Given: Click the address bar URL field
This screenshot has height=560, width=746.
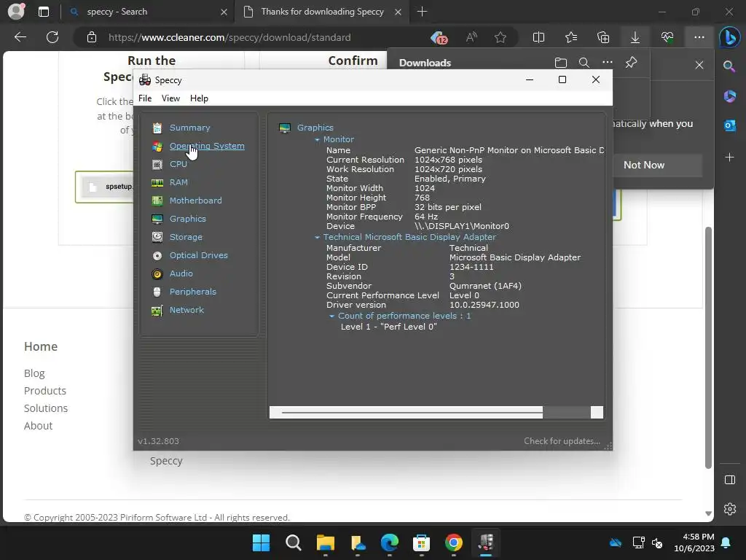Looking at the screenshot, I should coord(229,37).
